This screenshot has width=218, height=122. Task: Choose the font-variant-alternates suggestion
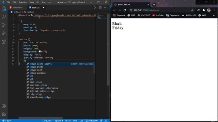(x=61, y=88)
